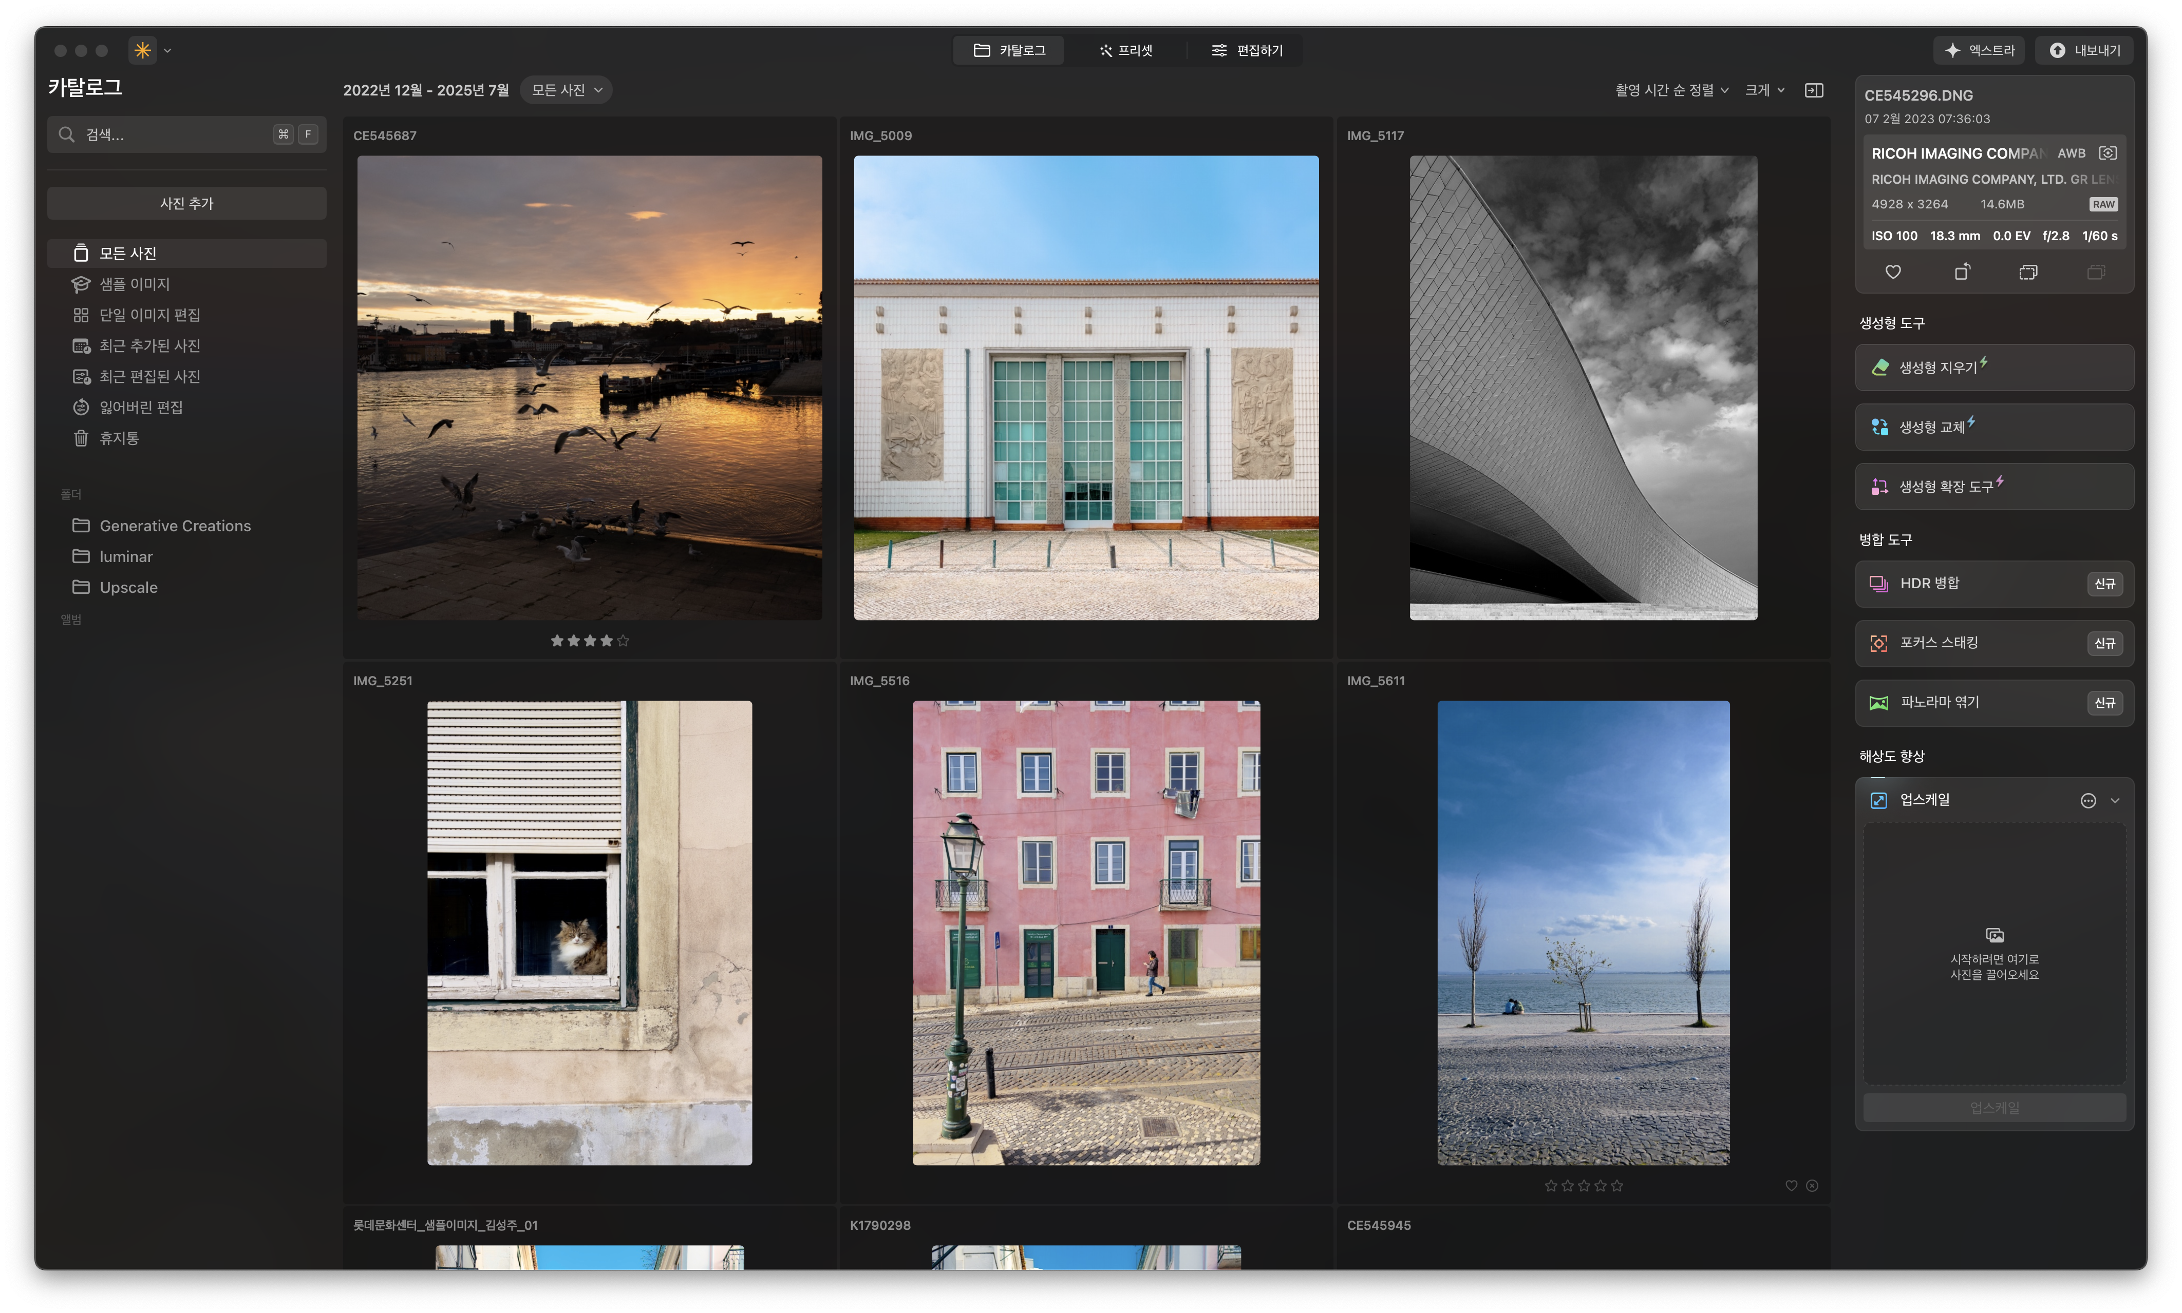Favorite the photo with the info panel heart icon
This screenshot has width=2182, height=1313.
(1892, 272)
